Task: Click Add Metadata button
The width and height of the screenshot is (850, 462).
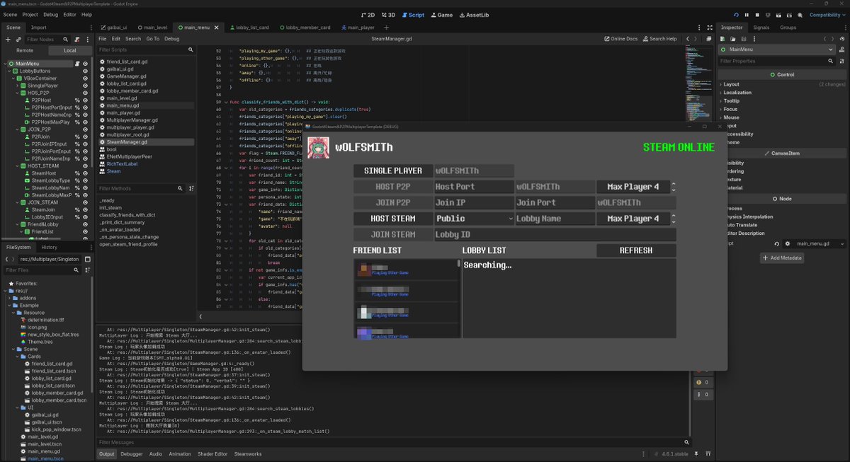Action: pos(783,258)
